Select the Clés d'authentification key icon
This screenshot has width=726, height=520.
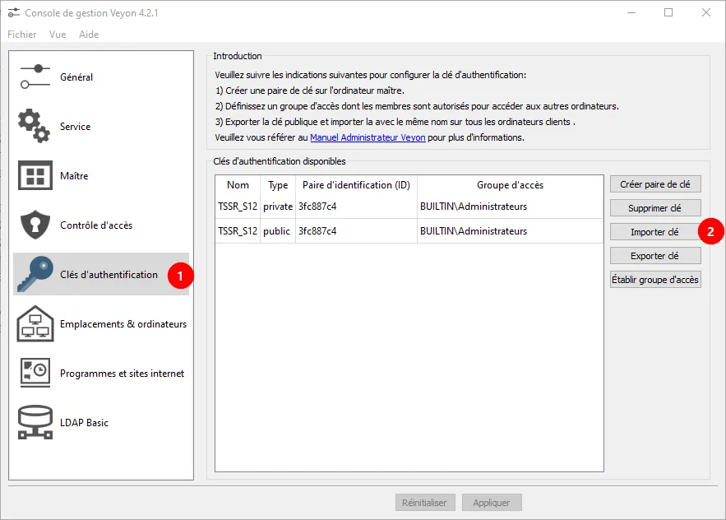(x=35, y=274)
